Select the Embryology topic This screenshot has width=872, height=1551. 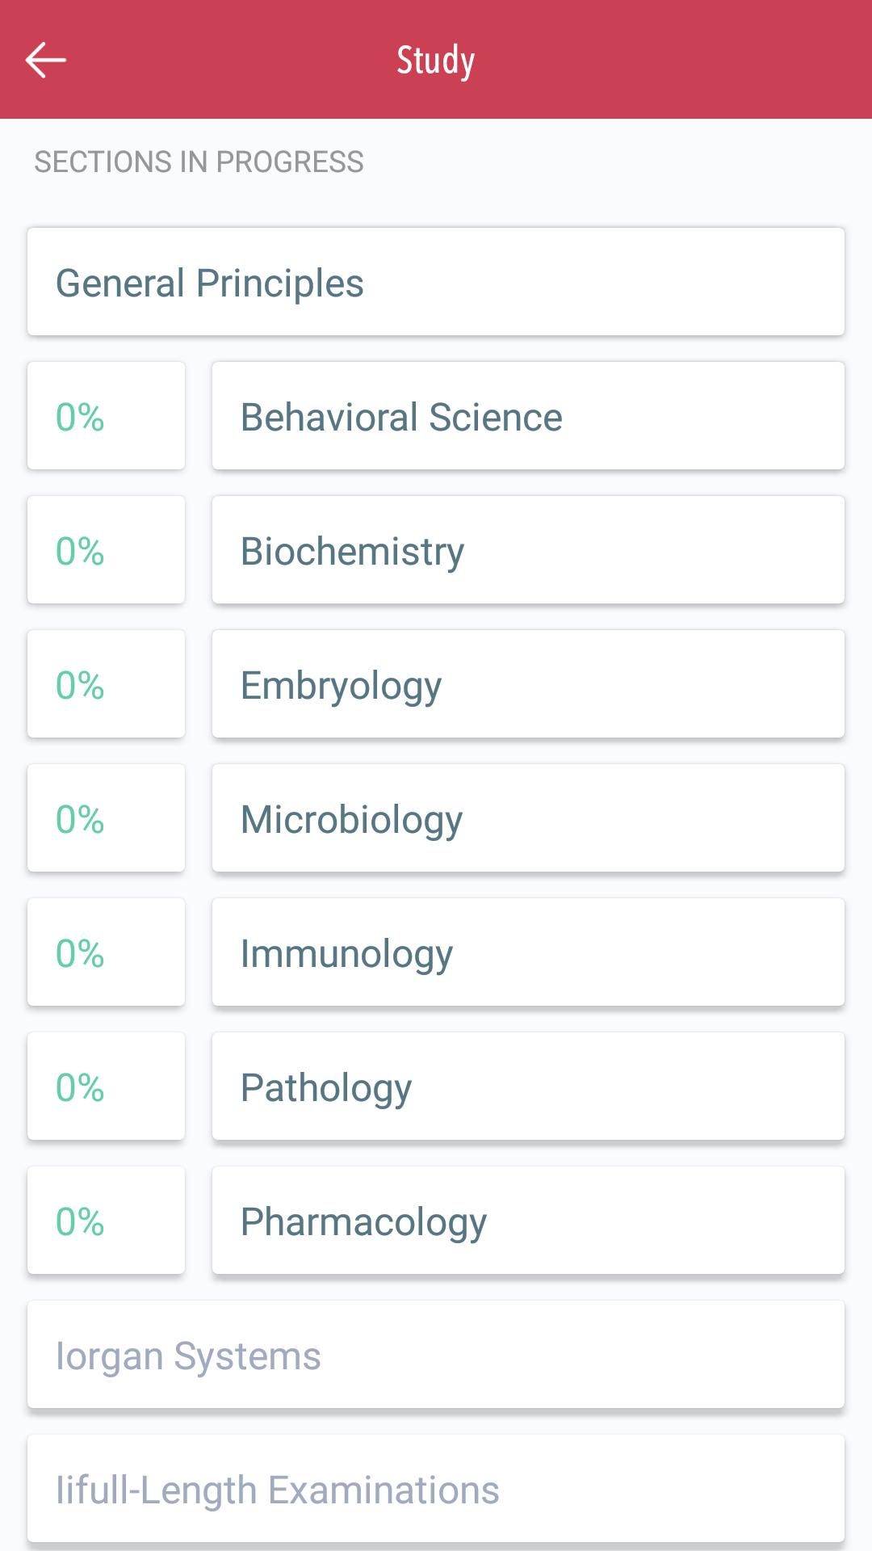pyautogui.click(x=528, y=684)
